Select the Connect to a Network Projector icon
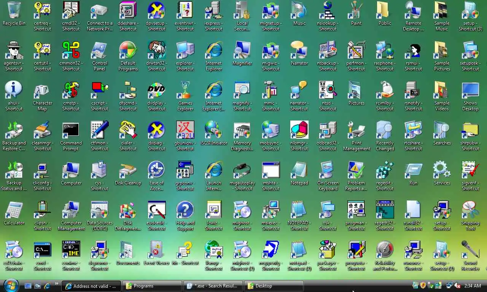 [100, 10]
